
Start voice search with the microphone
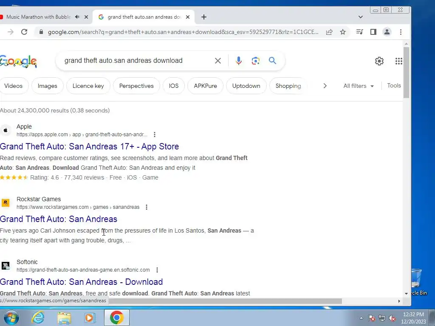coord(239,61)
